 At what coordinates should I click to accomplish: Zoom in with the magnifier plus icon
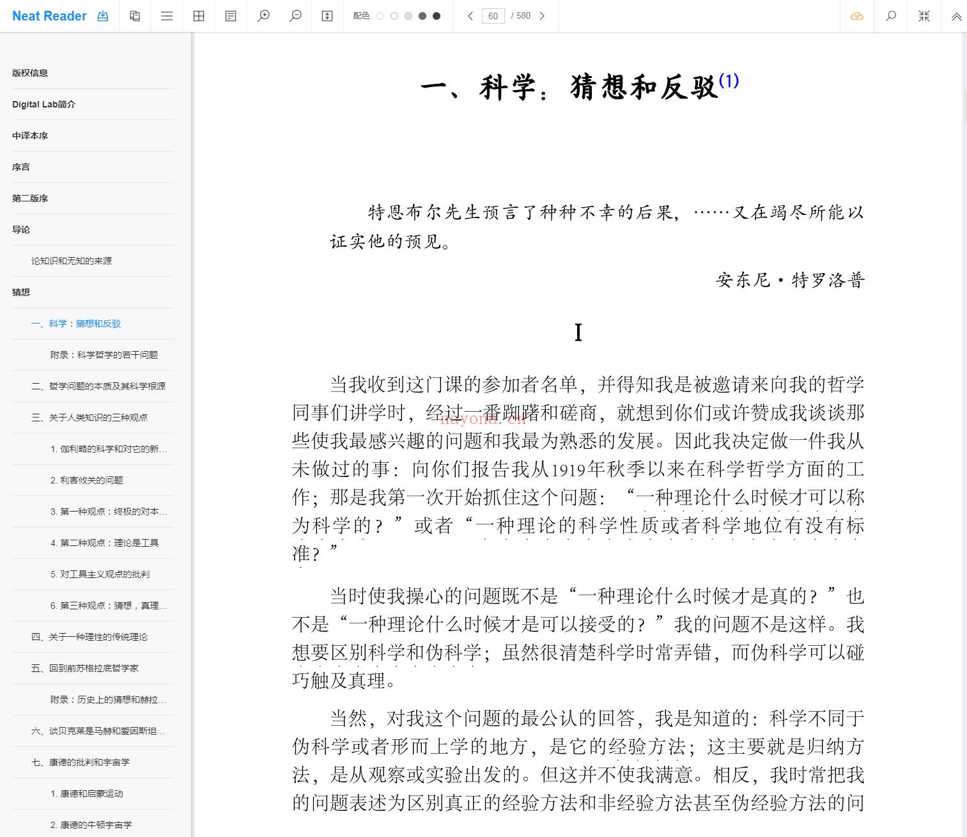[x=263, y=16]
